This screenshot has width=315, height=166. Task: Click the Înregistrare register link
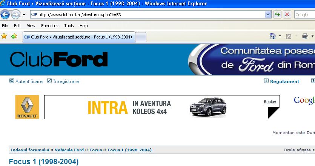click(x=66, y=81)
